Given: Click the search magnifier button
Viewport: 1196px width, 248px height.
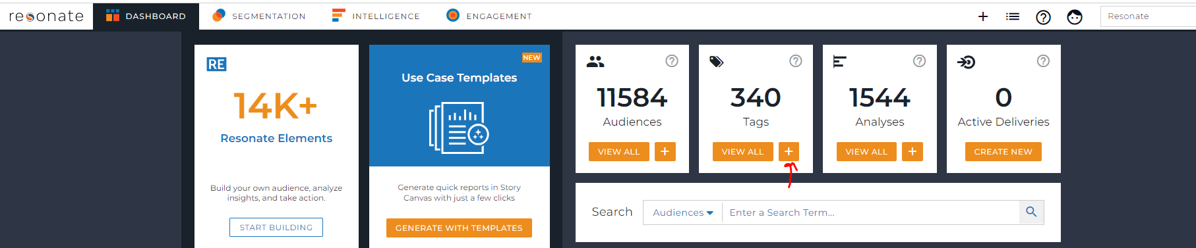Looking at the screenshot, I should (x=1031, y=212).
